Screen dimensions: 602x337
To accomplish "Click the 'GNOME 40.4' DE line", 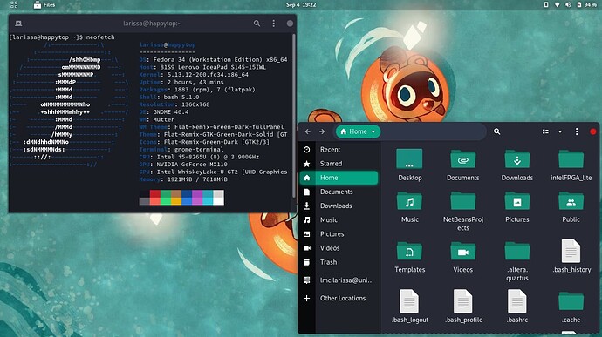I will click(x=164, y=112).
